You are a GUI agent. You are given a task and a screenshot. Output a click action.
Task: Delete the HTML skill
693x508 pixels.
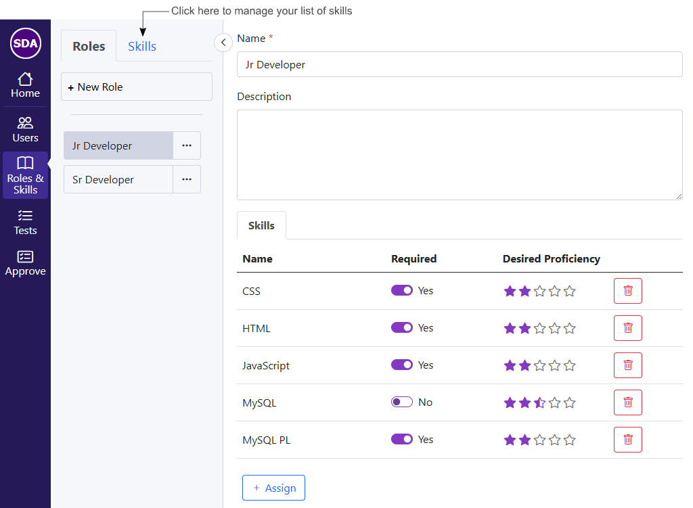[x=627, y=328]
